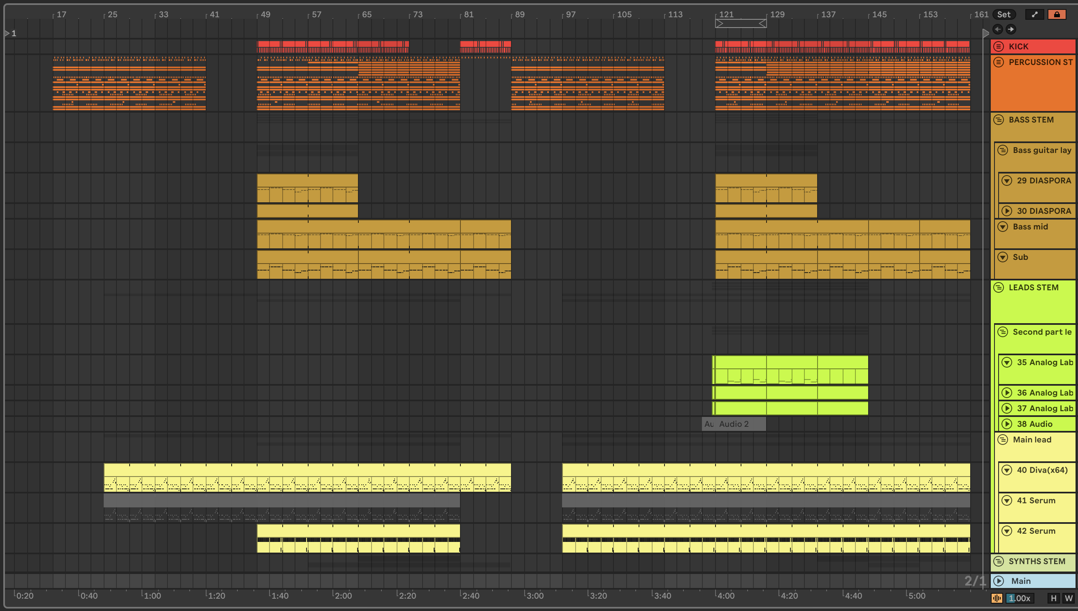Fold the 42 Serum track
The height and width of the screenshot is (611, 1078).
coord(1007,531)
